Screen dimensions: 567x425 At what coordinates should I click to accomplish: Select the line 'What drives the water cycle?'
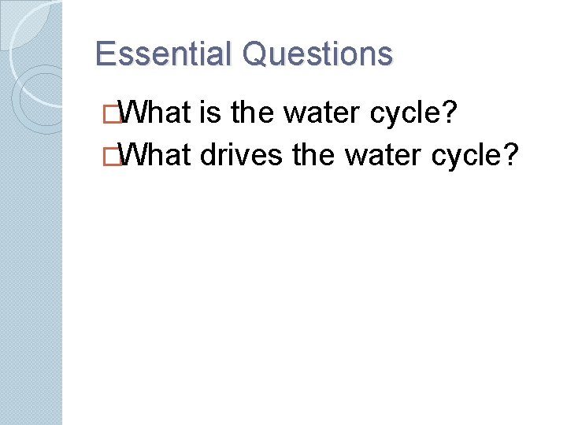(x=319, y=155)
